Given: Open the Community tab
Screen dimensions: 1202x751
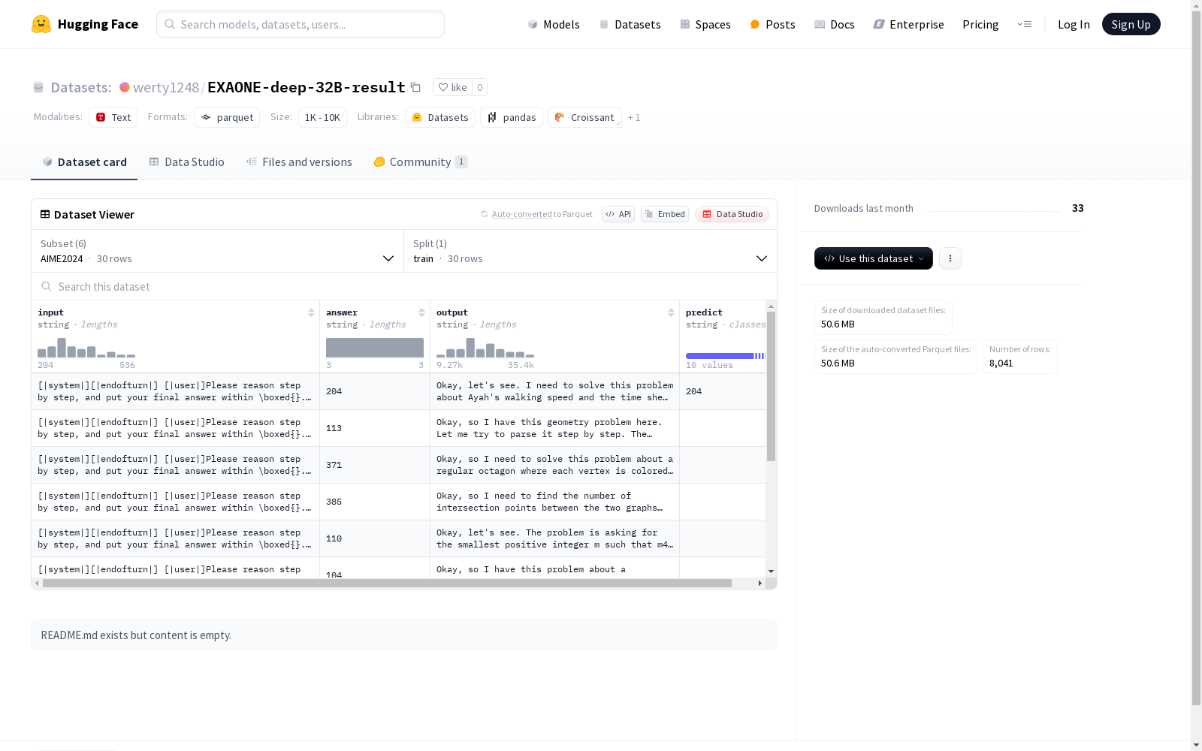Looking at the screenshot, I should tap(421, 161).
